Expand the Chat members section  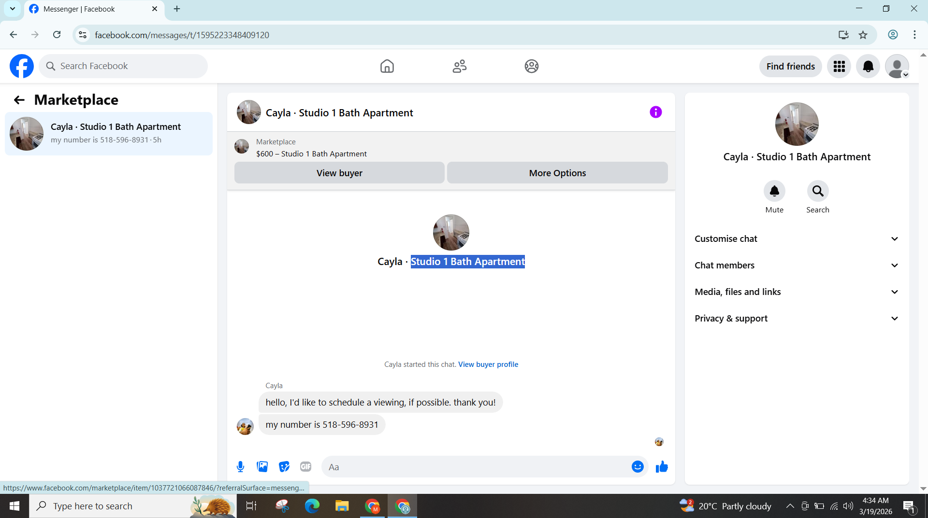(x=797, y=265)
